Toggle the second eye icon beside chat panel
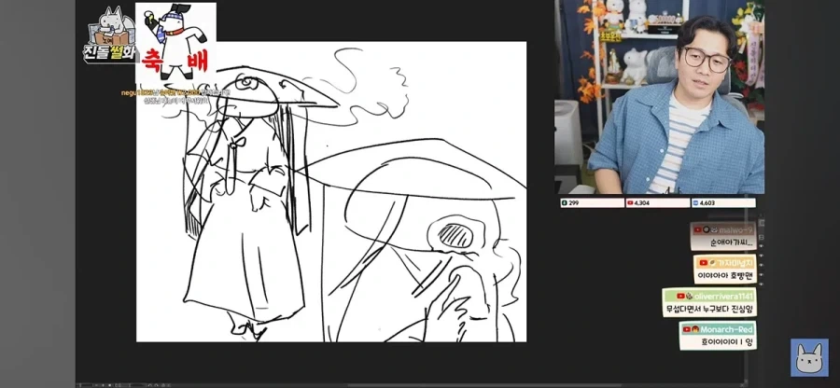 coord(762,256)
